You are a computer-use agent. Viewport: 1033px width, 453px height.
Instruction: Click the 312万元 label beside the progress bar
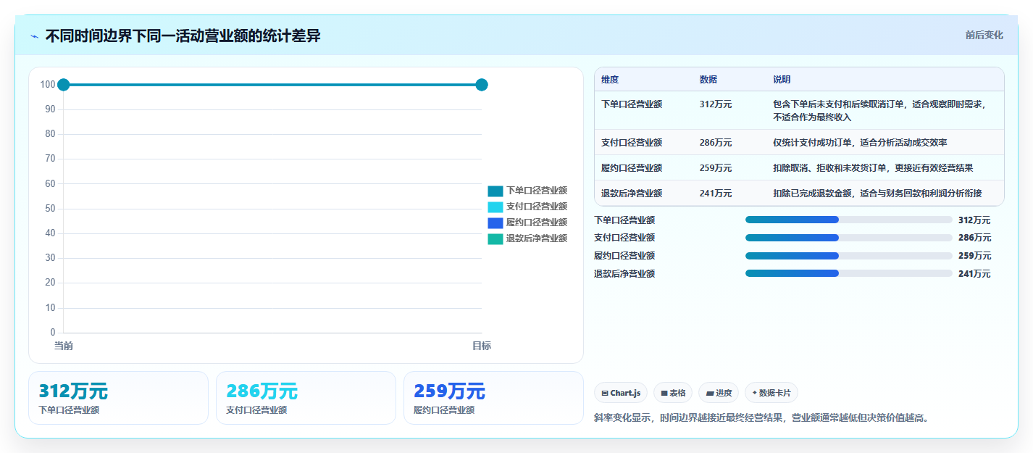[x=974, y=220]
